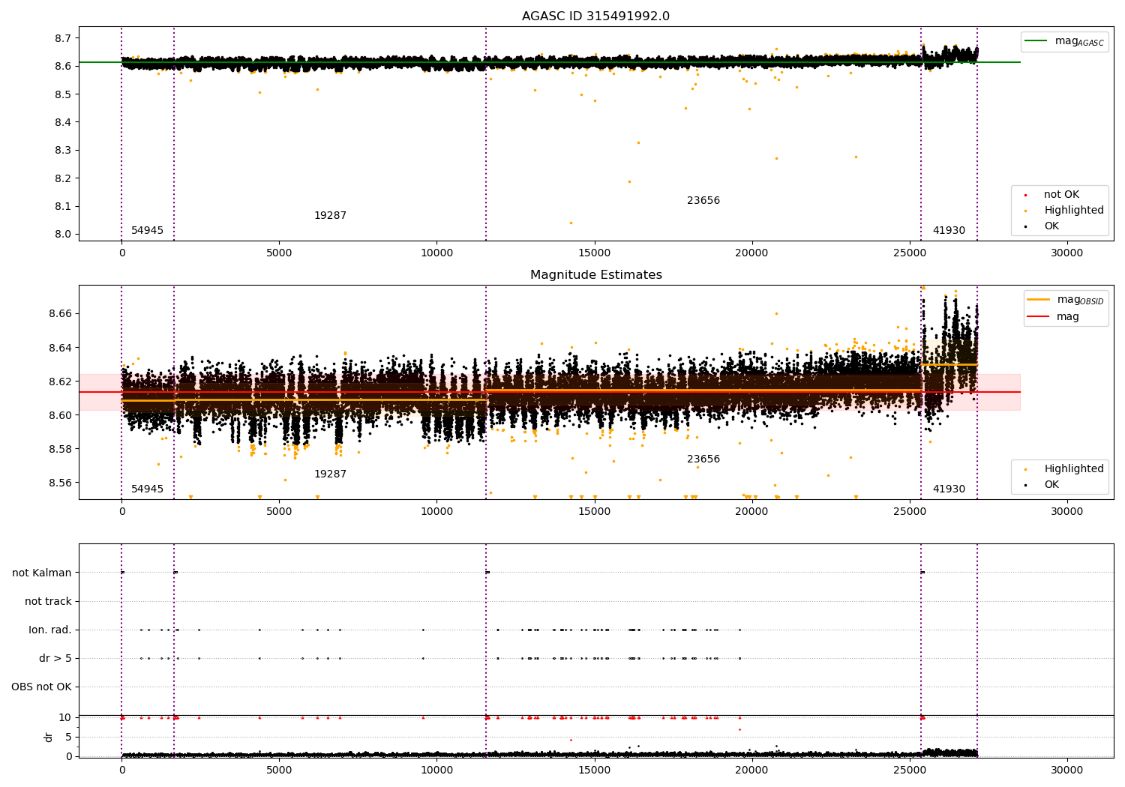
Task: Select the mag OBSID legend entry in middle plot
Action: click(1065, 300)
